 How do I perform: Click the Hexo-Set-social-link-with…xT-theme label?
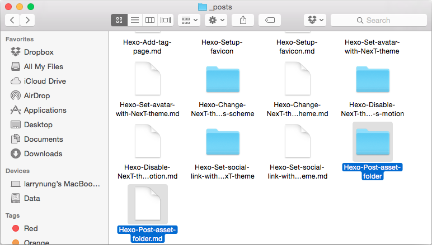point(223,172)
